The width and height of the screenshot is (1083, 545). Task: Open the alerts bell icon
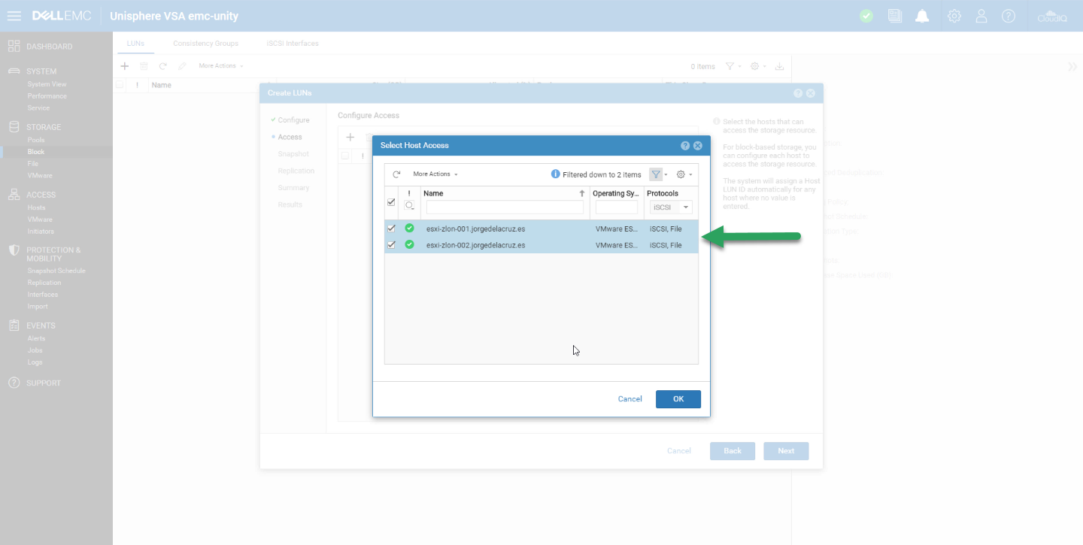(923, 16)
